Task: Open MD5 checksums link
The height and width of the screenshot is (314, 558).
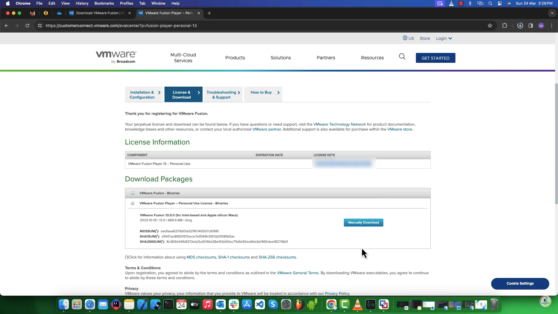Action: point(201,257)
